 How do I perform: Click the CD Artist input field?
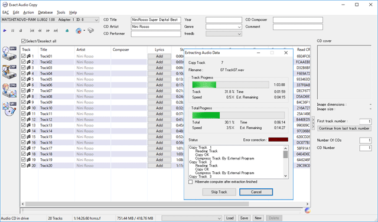click(156, 27)
